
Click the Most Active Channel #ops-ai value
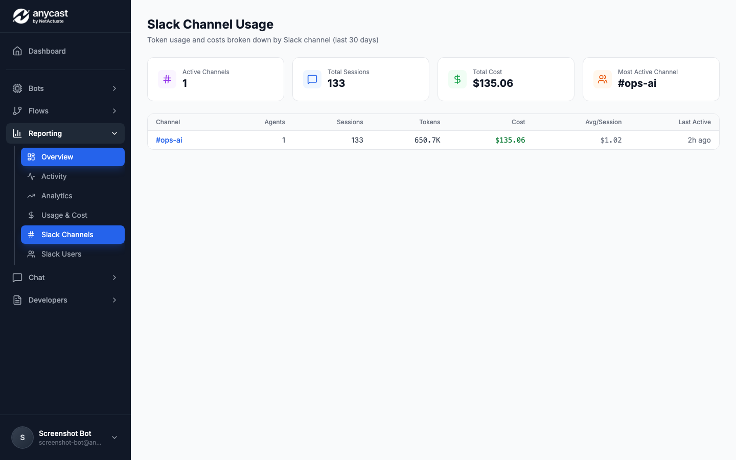click(x=637, y=83)
